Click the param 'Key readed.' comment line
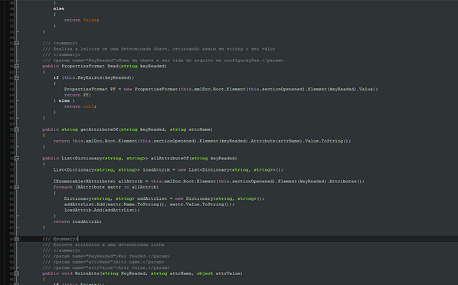Screen dimensions: 458x285 point(106,257)
